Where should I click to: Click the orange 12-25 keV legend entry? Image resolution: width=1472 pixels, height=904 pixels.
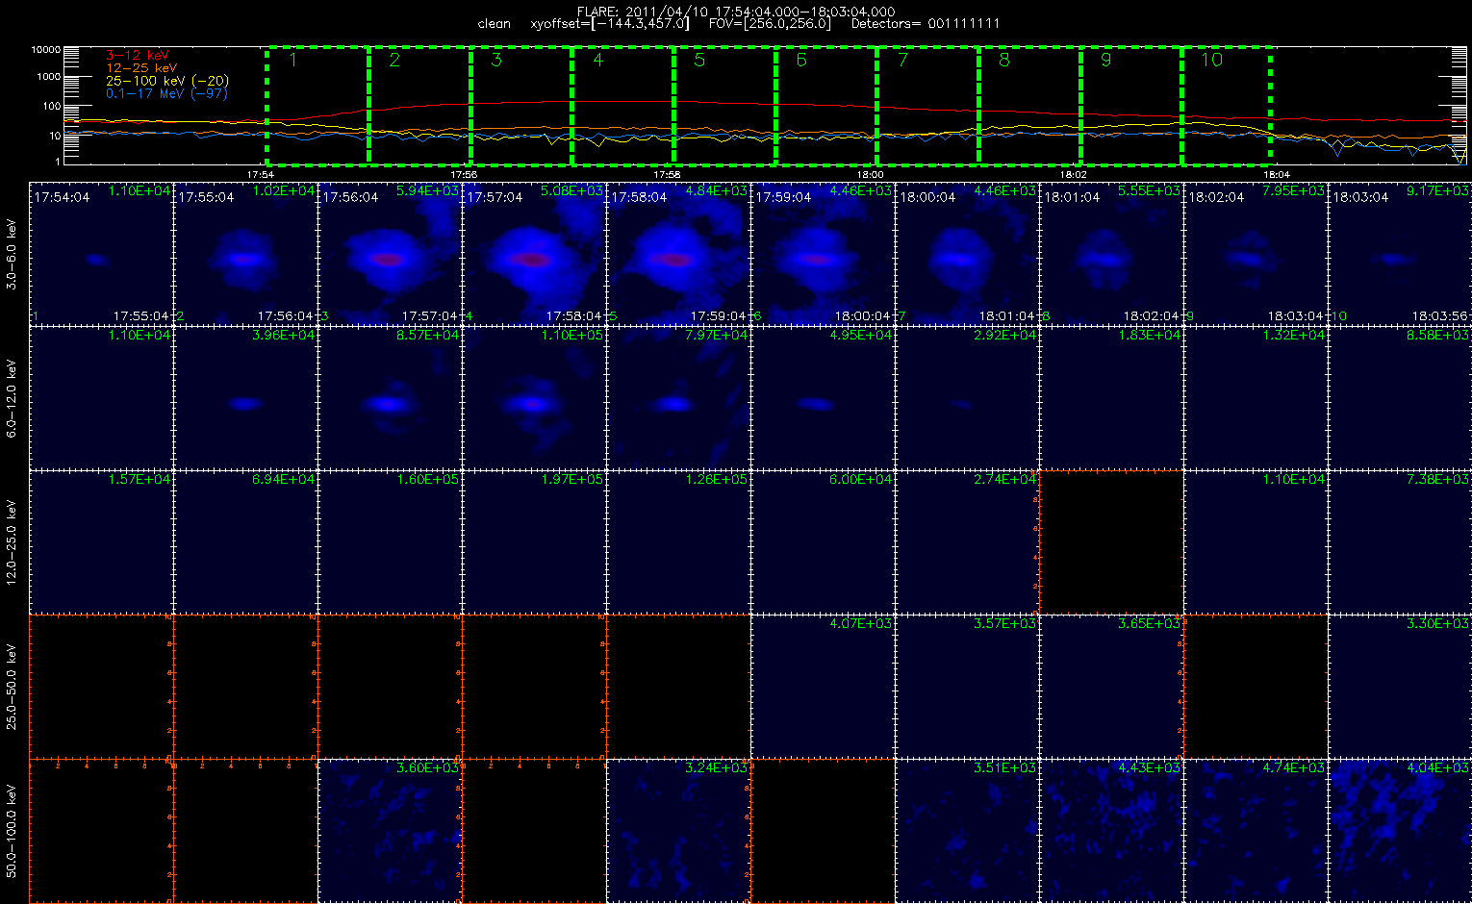pos(141,68)
